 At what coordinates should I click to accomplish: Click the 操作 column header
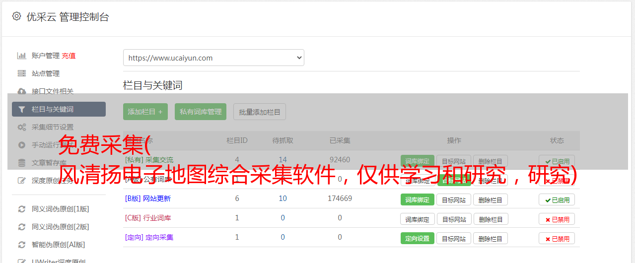point(454,140)
